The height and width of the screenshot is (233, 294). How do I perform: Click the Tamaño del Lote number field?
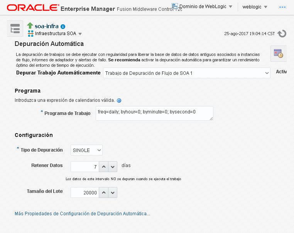85,192
